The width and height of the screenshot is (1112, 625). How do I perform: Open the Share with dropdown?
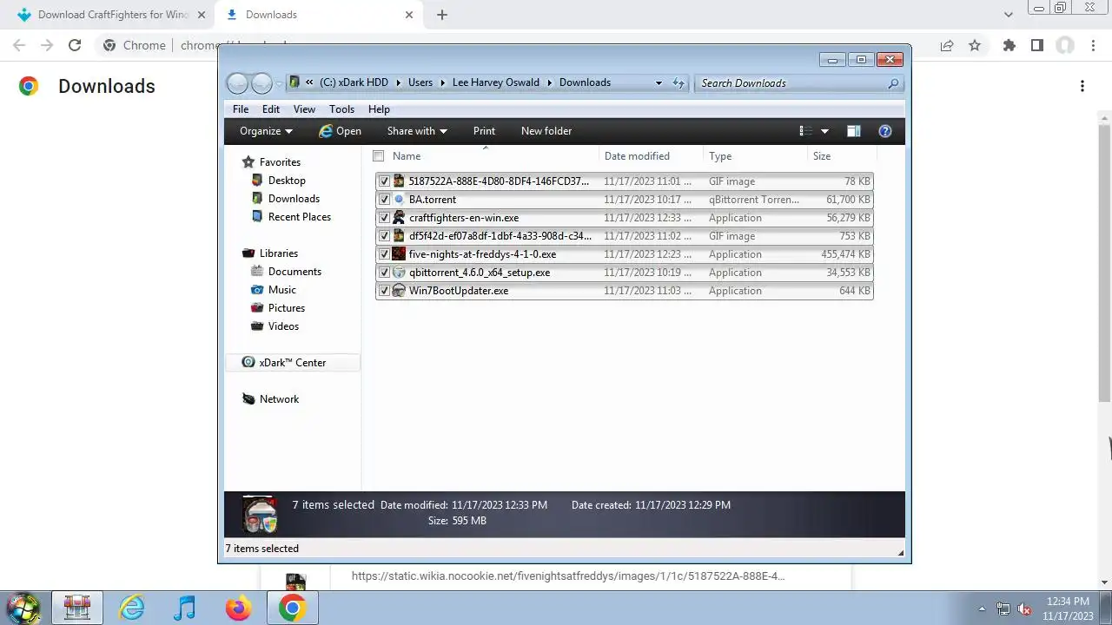[x=417, y=131]
